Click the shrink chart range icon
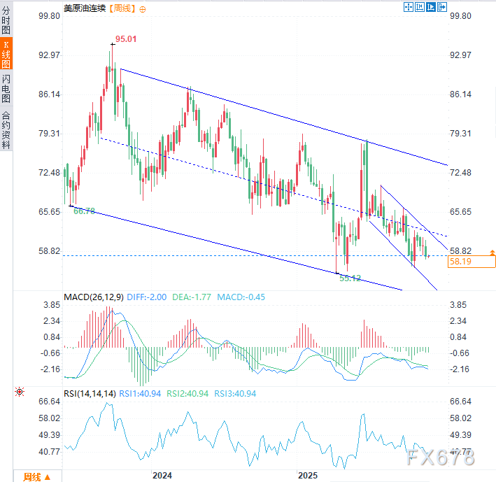Viewport: 496px width, 482px height. (420, 7)
